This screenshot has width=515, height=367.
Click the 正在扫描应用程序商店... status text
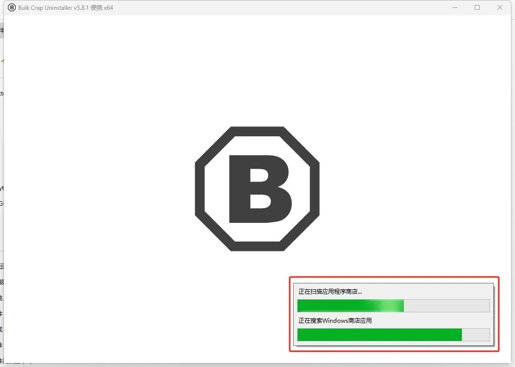pyautogui.click(x=330, y=291)
